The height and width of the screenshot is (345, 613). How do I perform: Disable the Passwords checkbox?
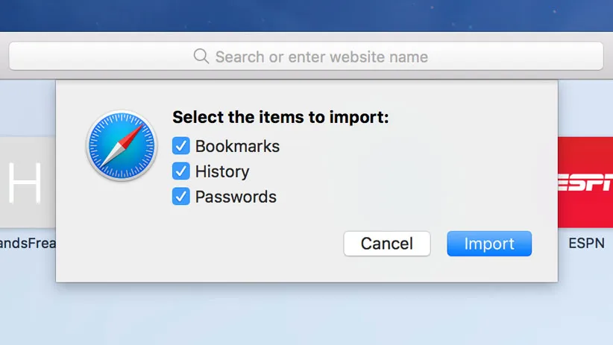pyautogui.click(x=181, y=197)
